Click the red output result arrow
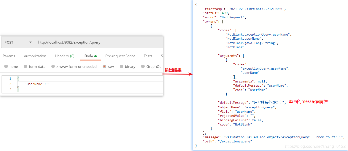The height and width of the screenshot is (151, 348). tap(178, 74)
